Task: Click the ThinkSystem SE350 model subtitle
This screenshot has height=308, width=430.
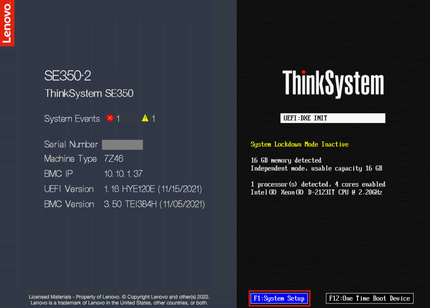Action: tap(89, 93)
